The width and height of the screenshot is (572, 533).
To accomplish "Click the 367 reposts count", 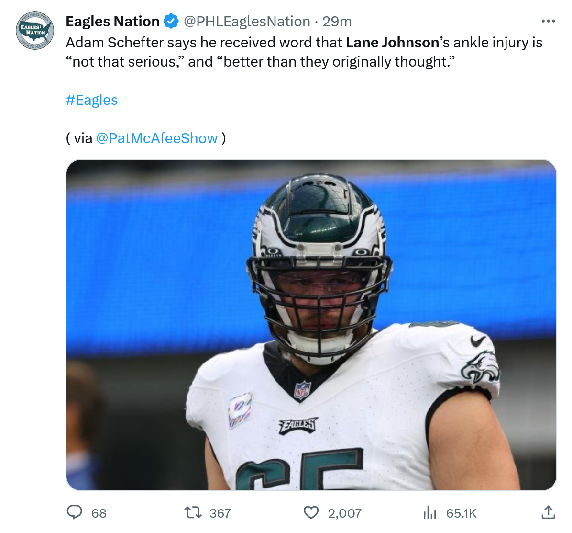I will point(220,513).
